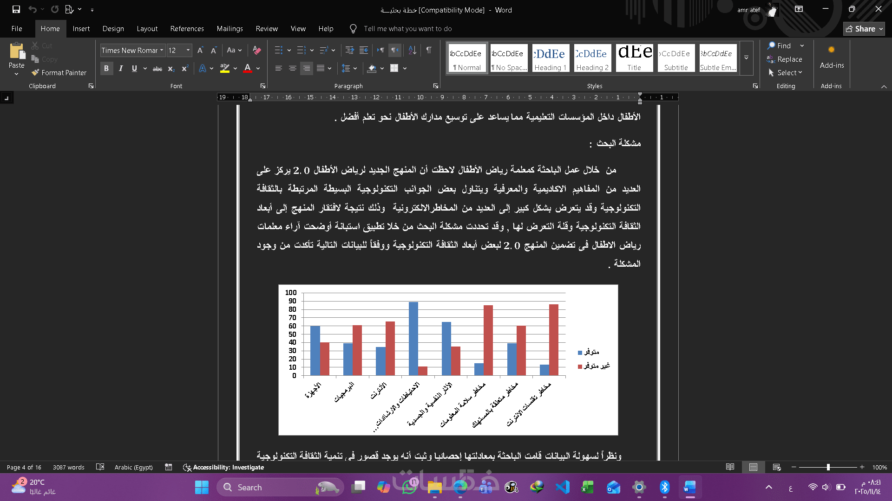Open the font name dropdown
892x501 pixels.
click(162, 50)
